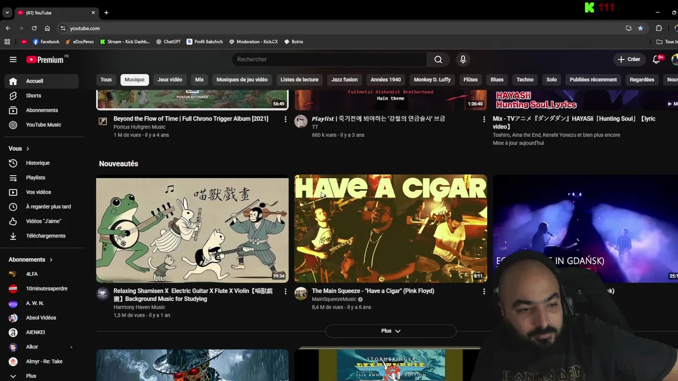Open Absol Vidéos channel subscription

[41, 318]
